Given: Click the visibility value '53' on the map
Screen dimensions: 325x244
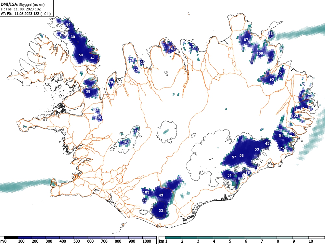Looking at the screenshot, I should 257,149.
